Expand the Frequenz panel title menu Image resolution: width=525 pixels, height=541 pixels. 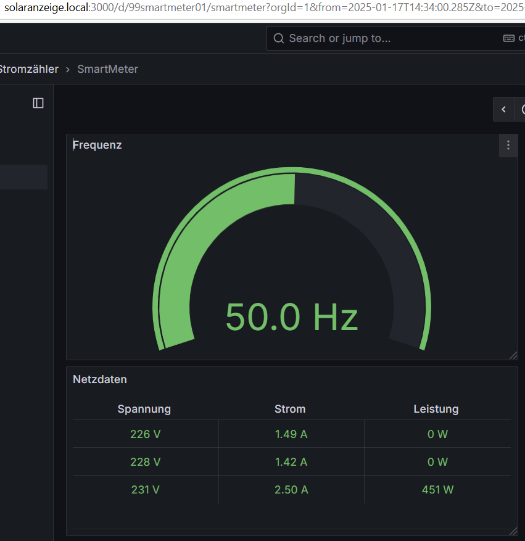pos(97,145)
